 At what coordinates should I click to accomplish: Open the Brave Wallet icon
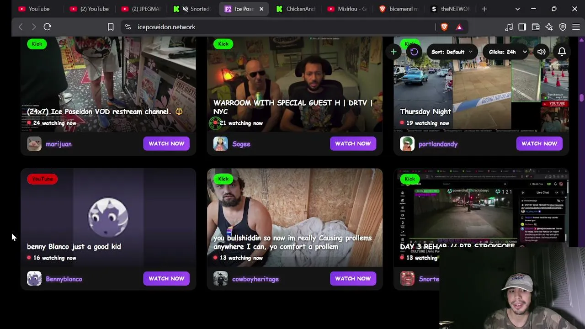point(536,27)
